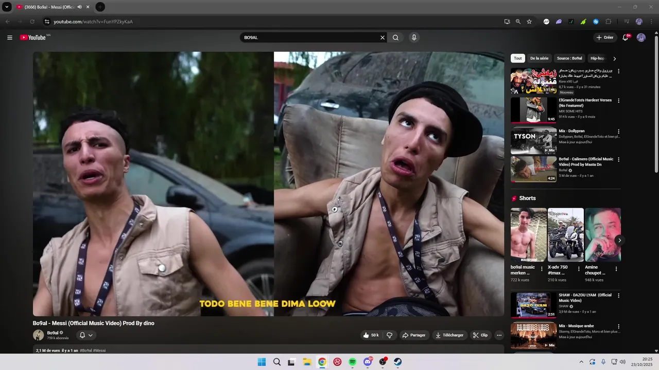Open Chrome three-dot menu
Screen dimensions: 659x370
click(x=650, y=22)
